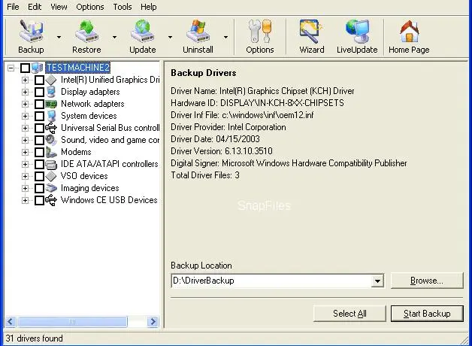The height and width of the screenshot is (346, 472).
Task: Check the Windows CE USB Devices checkbox
Action: pos(39,200)
